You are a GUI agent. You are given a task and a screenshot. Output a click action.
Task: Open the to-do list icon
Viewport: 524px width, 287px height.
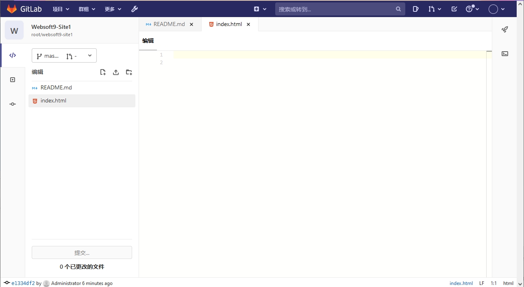pyautogui.click(x=454, y=9)
